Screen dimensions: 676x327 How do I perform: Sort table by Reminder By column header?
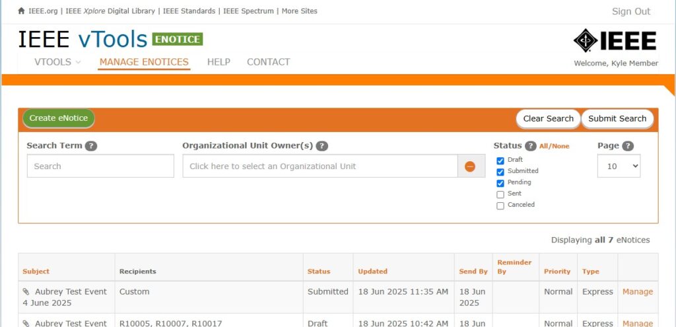click(x=514, y=267)
